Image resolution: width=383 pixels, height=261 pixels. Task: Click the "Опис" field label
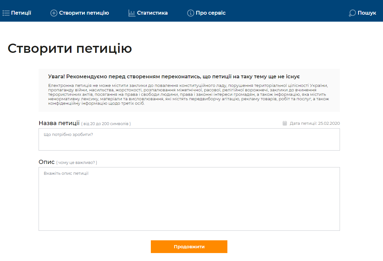click(x=47, y=162)
